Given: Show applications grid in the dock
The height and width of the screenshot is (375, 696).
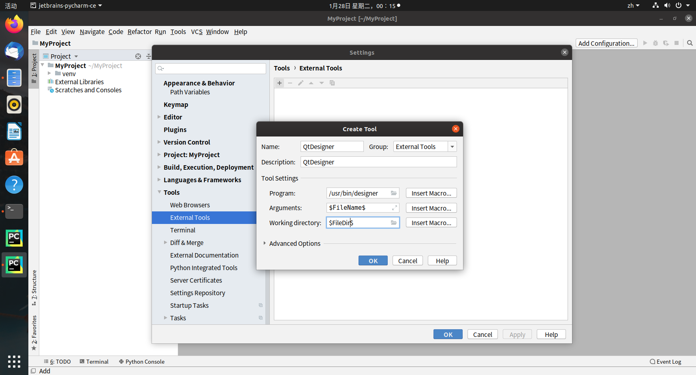Looking at the screenshot, I should click(14, 361).
